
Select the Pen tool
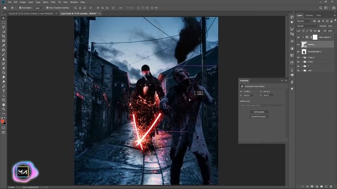4,86
